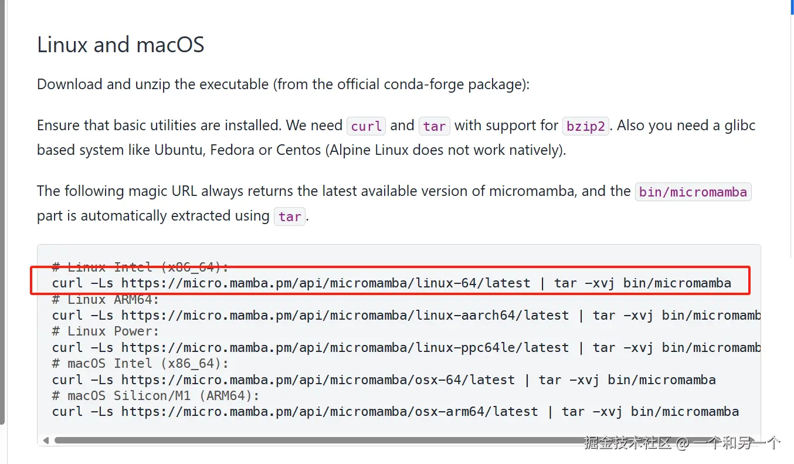Click the "# macOS Silicon/M1 (ARM64):" comment
794x464 pixels.
[155, 396]
